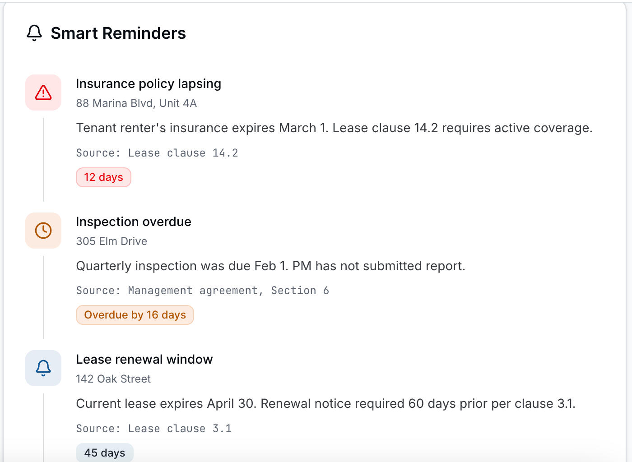
Task: Click the Source: Lease clause 14.2 text
Action: pos(157,153)
